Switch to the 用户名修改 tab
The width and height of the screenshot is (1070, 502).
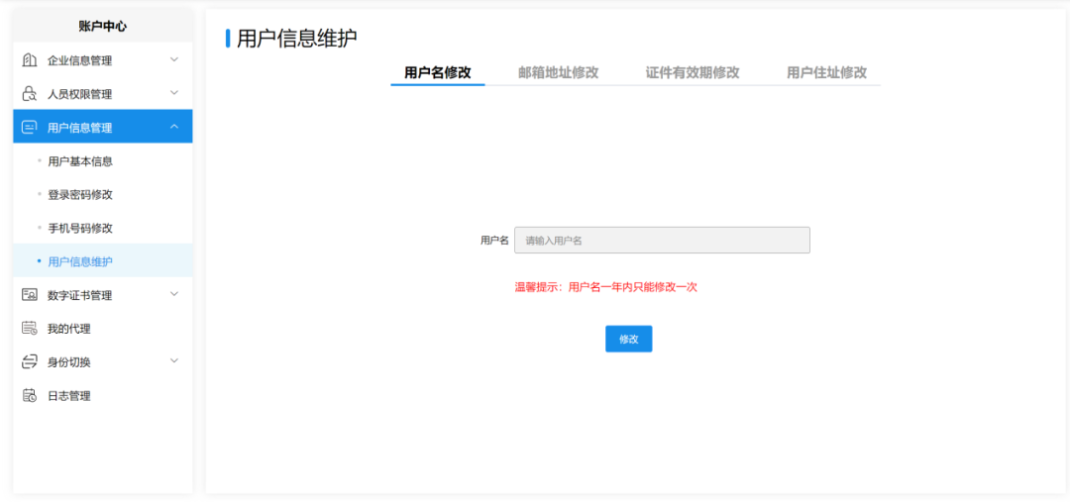[438, 73]
